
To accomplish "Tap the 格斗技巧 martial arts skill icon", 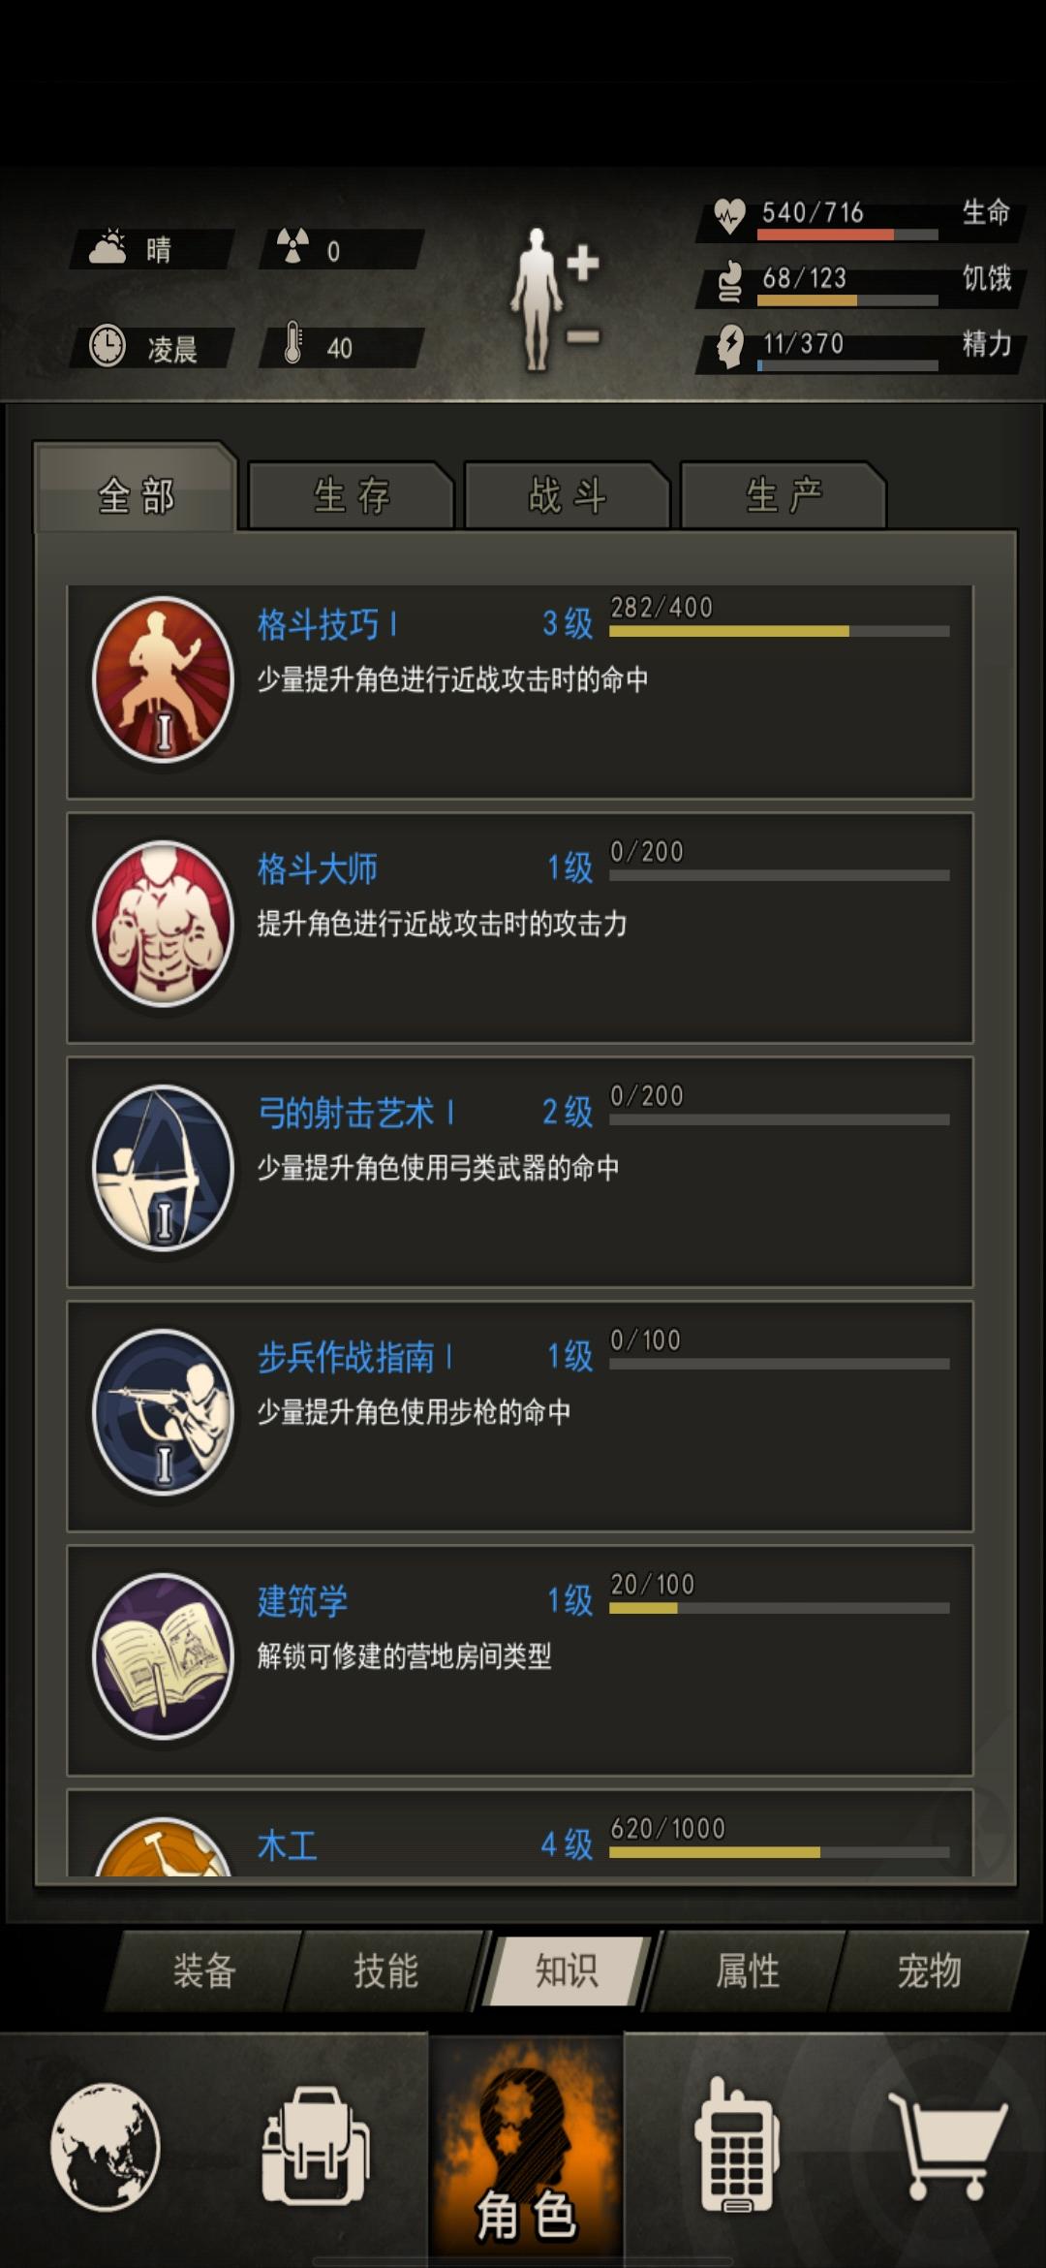I will (163, 679).
